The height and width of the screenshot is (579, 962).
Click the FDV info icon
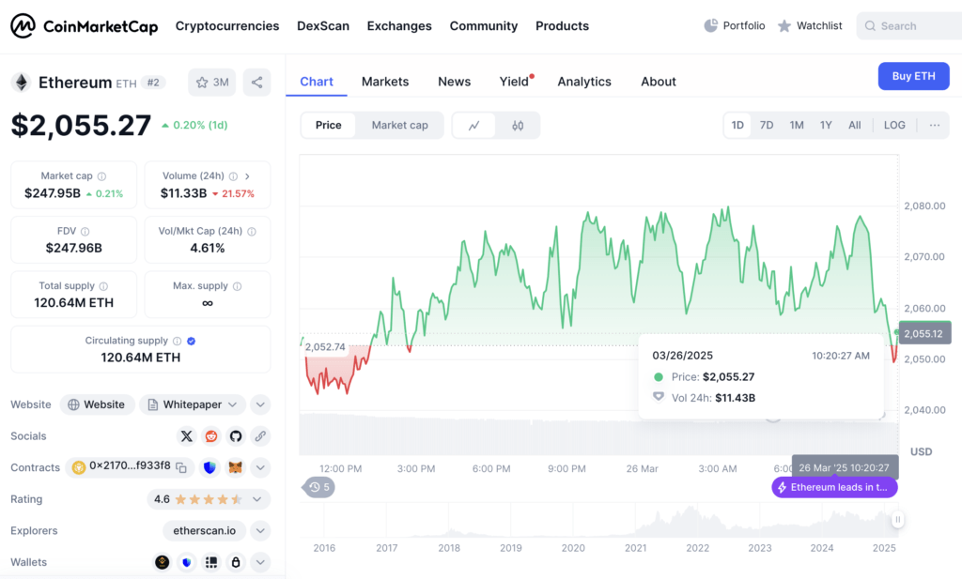(x=85, y=232)
